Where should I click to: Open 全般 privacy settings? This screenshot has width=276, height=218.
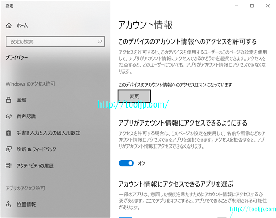point(22,100)
